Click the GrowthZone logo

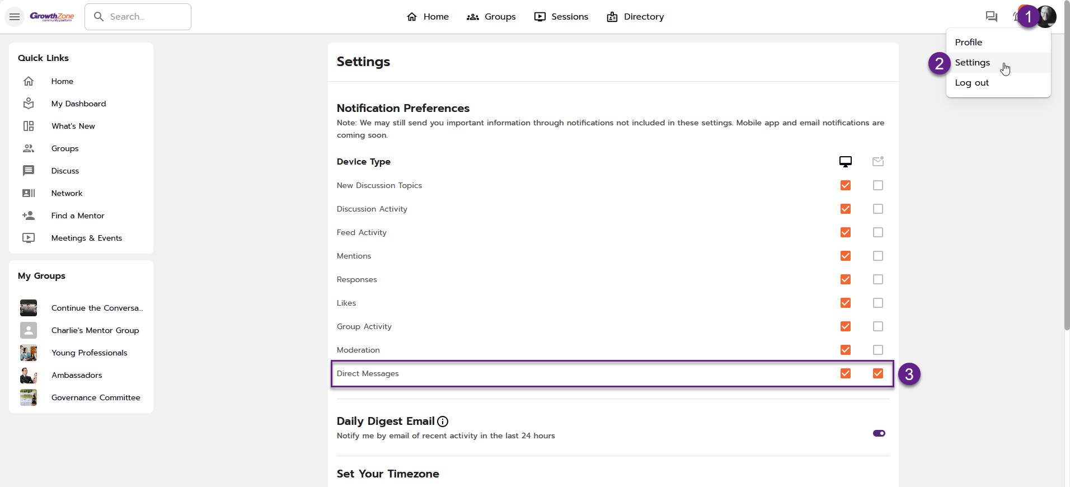coord(52,17)
